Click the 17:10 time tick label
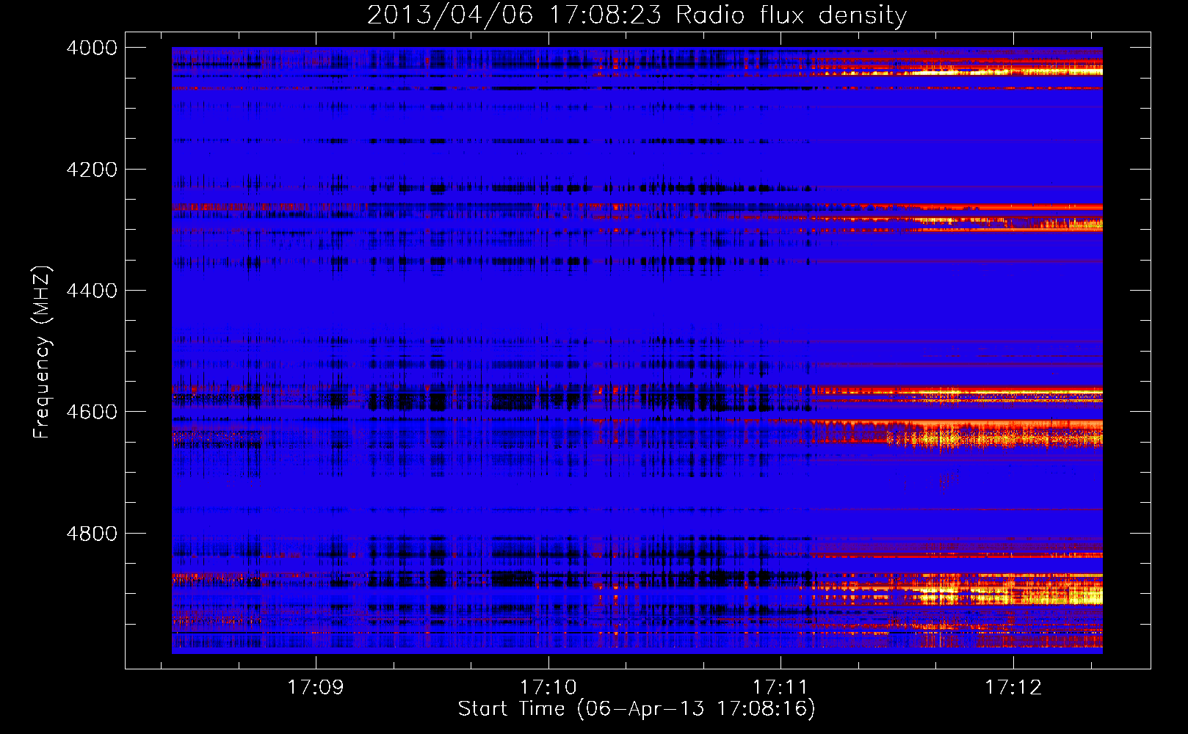This screenshot has width=1188, height=734. (x=548, y=687)
